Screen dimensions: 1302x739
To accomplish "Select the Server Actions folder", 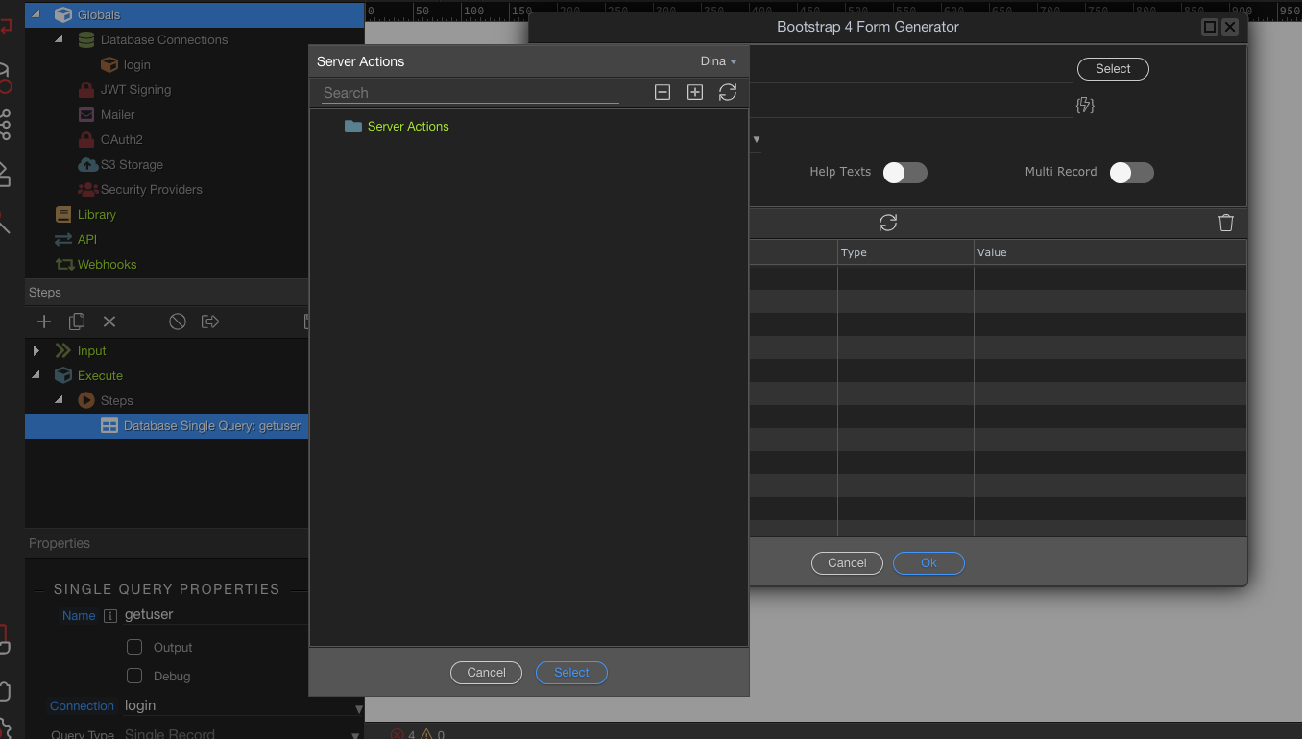I will tap(407, 127).
